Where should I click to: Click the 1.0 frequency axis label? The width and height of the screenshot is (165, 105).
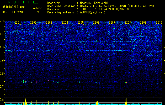(x=2, y=47)
